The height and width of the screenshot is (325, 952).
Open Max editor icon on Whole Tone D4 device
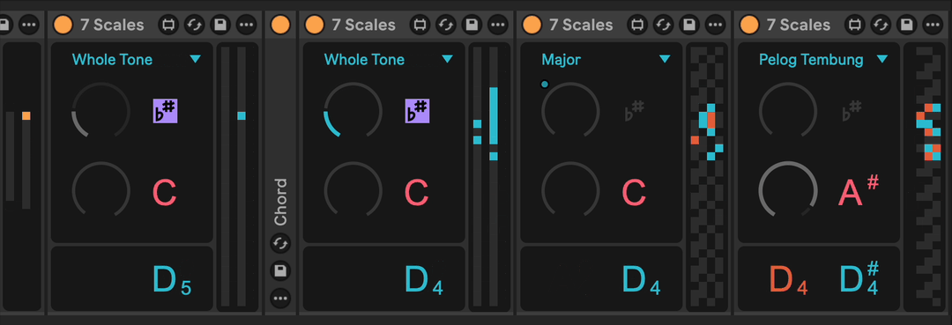pos(420,25)
